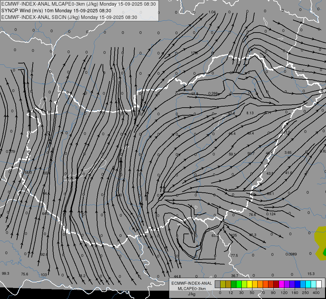Click the map value 105
326x299 pixels.
point(234,235)
